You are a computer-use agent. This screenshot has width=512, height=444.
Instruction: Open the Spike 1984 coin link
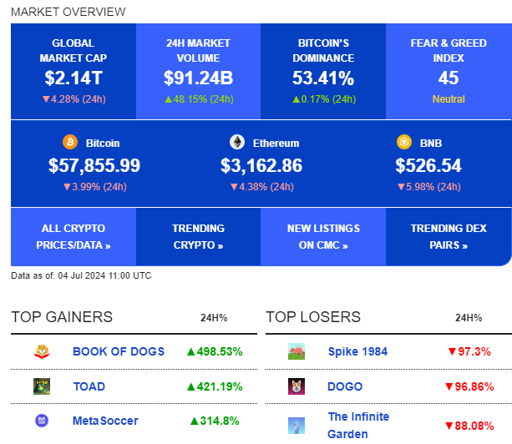point(357,351)
